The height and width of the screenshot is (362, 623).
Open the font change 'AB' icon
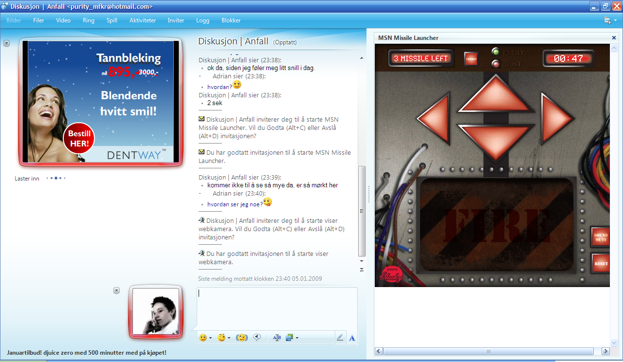(277, 338)
